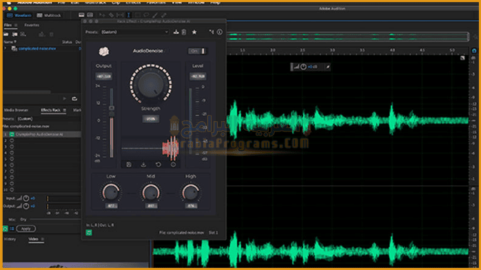
Task: Click the download icon under noise display
Action: coord(143,165)
